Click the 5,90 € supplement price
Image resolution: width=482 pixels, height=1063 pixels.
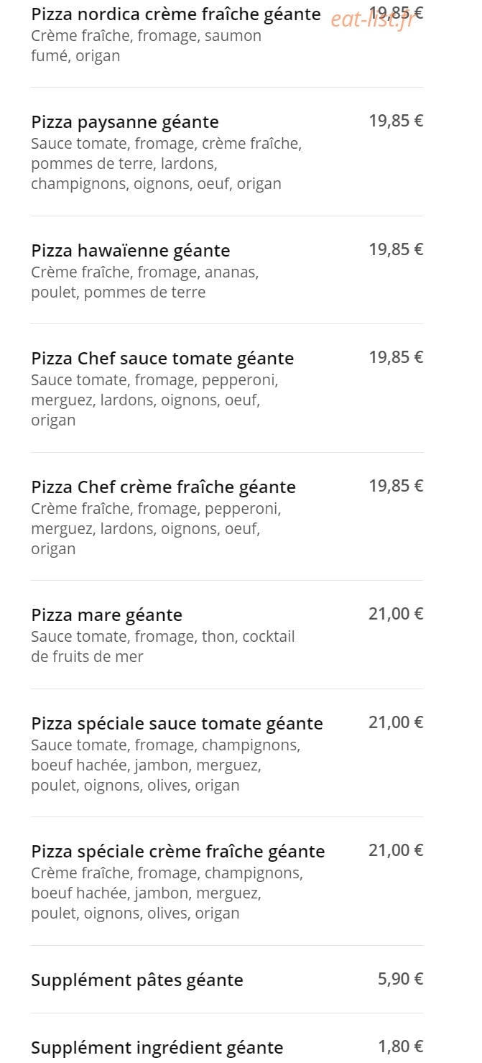(400, 978)
